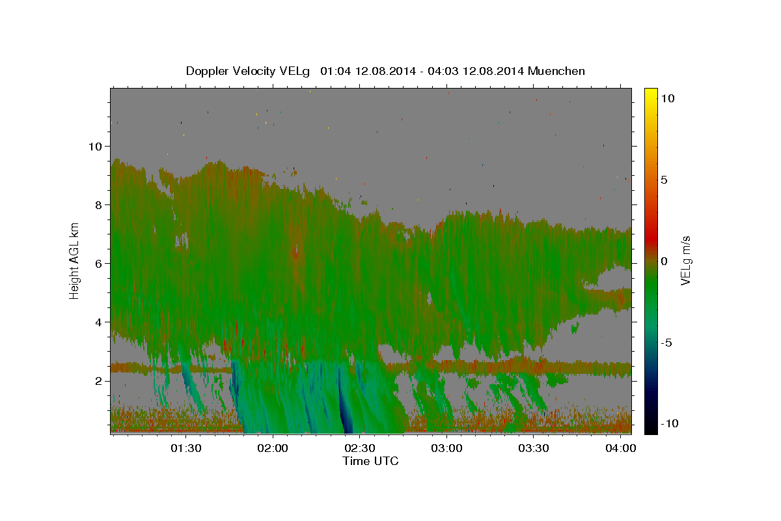The width and height of the screenshot is (781, 521).
Task: Click the 02:00 time tick label
Action: [x=272, y=449]
